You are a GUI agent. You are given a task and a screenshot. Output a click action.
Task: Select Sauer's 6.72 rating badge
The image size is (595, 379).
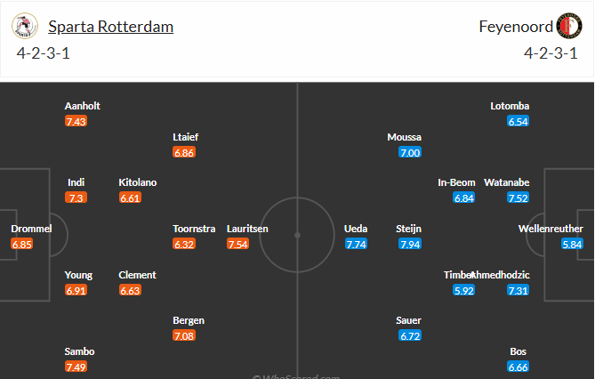point(410,335)
